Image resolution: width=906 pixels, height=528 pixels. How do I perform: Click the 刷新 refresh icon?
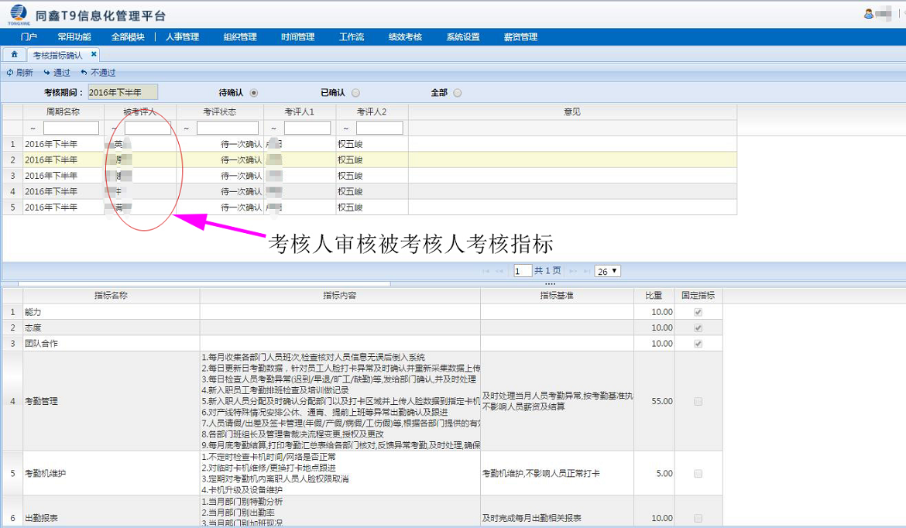click(10, 73)
